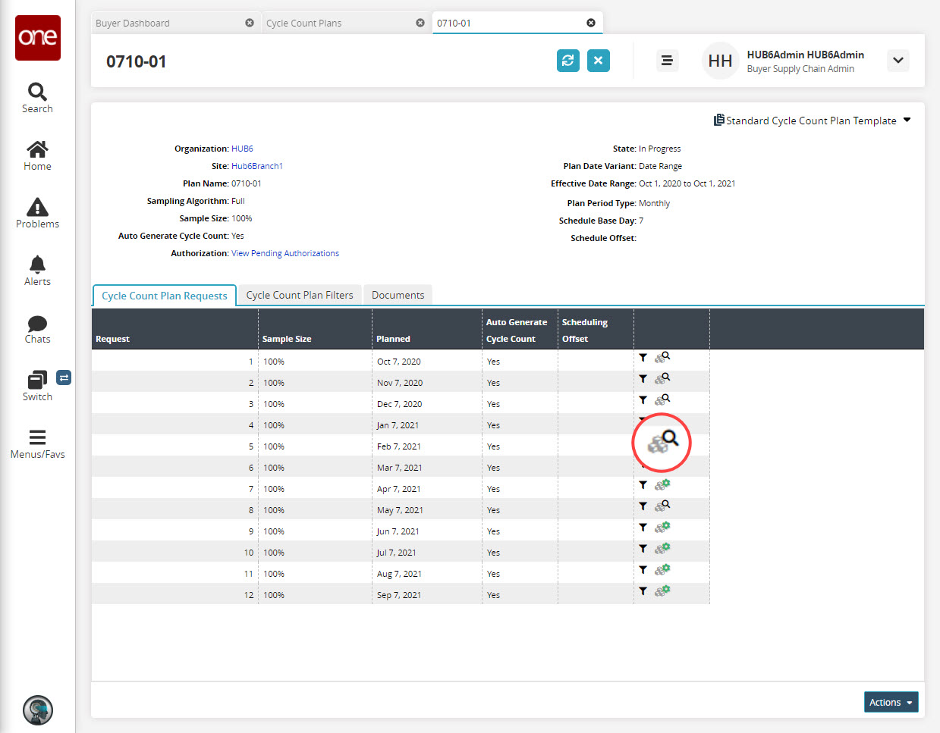
Task: Generate cycle count for Apr 7, 2021 request
Action: pos(662,484)
